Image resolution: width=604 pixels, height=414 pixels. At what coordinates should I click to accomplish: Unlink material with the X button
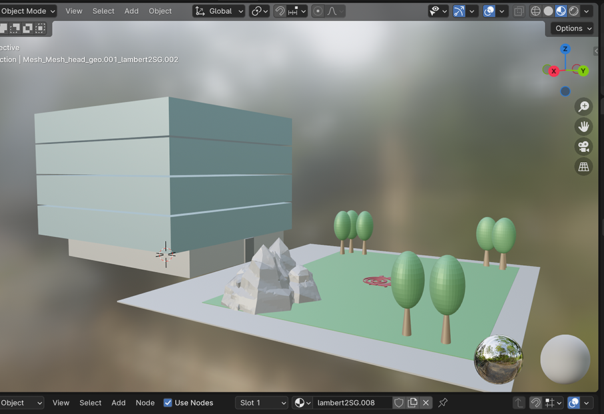[426, 403]
